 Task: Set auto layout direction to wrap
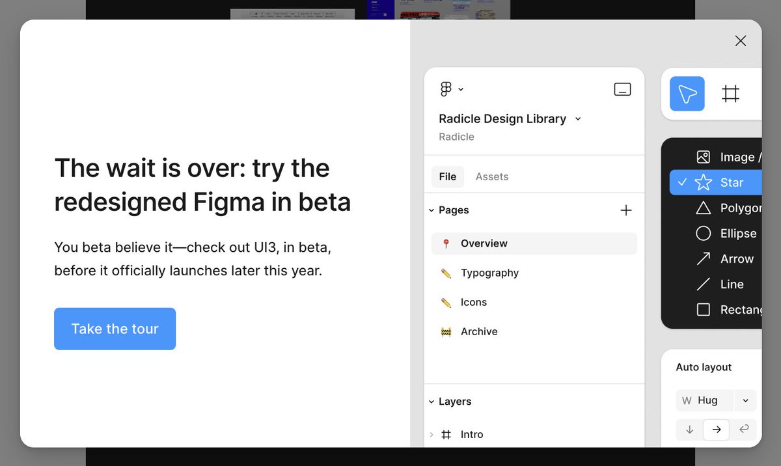coord(743,430)
